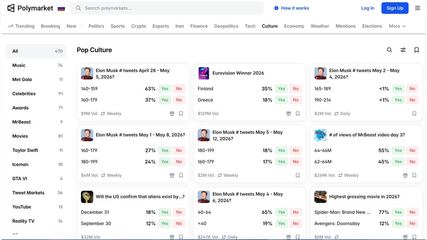Viewport: 427px width, 240px height.
Task: Click the Eurovision market thumbnail
Action: [x=204, y=73]
